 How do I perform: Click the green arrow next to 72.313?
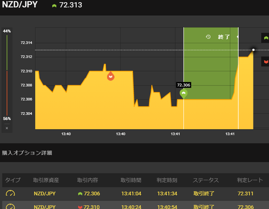pos(54,6)
